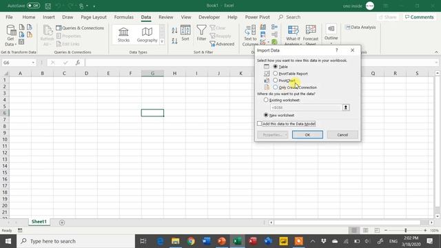Click the Save icon in title bar
441x248 pixels.
point(48,6)
